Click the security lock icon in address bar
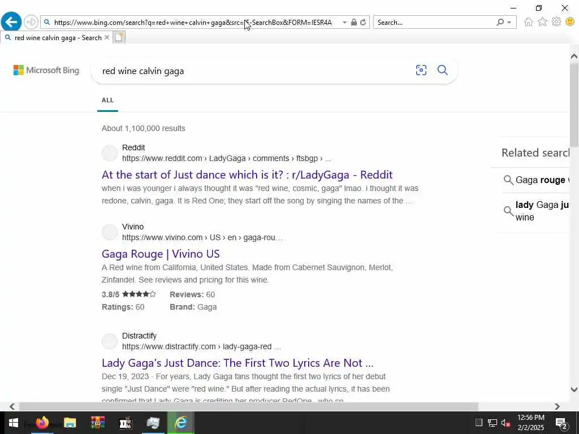The width and height of the screenshot is (579, 434). (354, 22)
